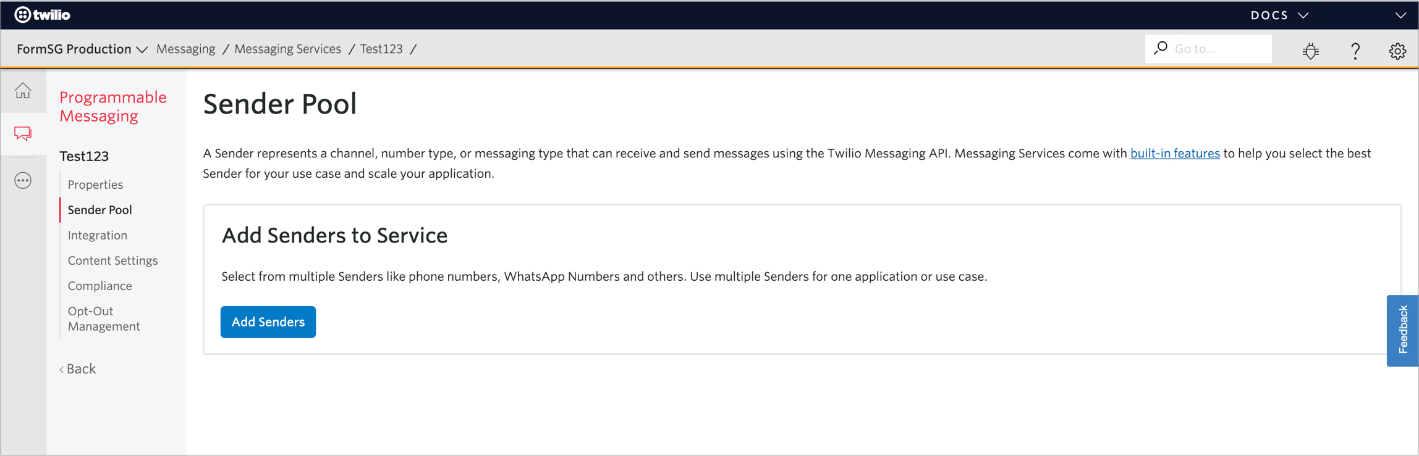This screenshot has height=456, width=1419.
Task: Go to Test123 breadcrumb
Action: pyautogui.click(x=381, y=49)
